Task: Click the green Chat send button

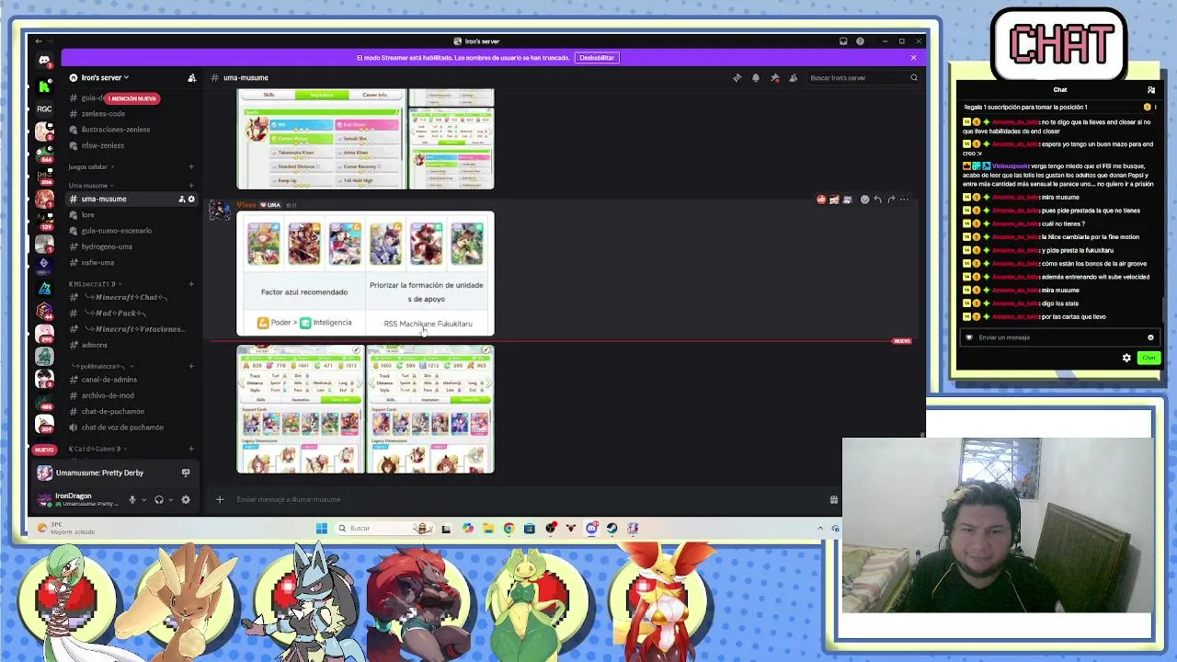Action: click(x=1148, y=358)
